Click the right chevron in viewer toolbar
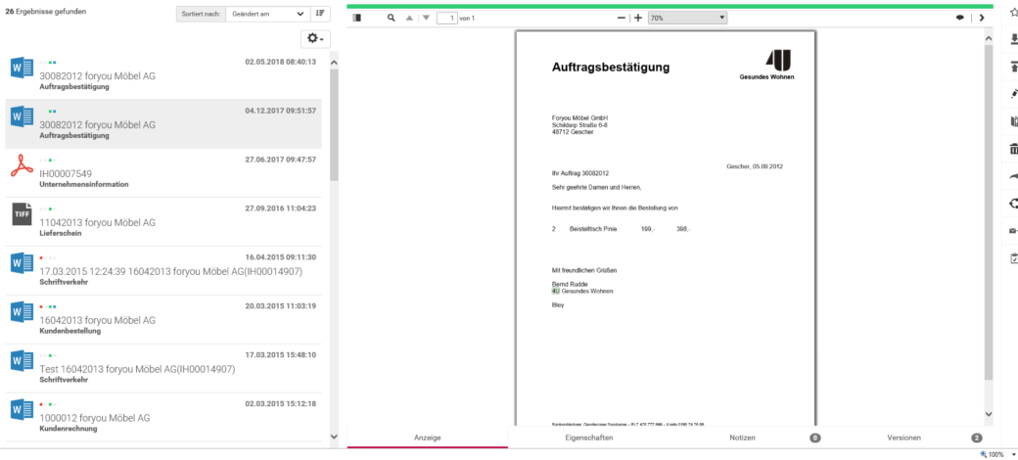This screenshot has width=1018, height=460. (982, 19)
